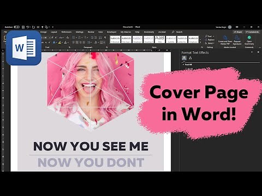Go to the Review tab

(91, 32)
